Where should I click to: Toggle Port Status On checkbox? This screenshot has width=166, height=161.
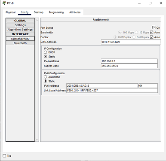(154, 27)
